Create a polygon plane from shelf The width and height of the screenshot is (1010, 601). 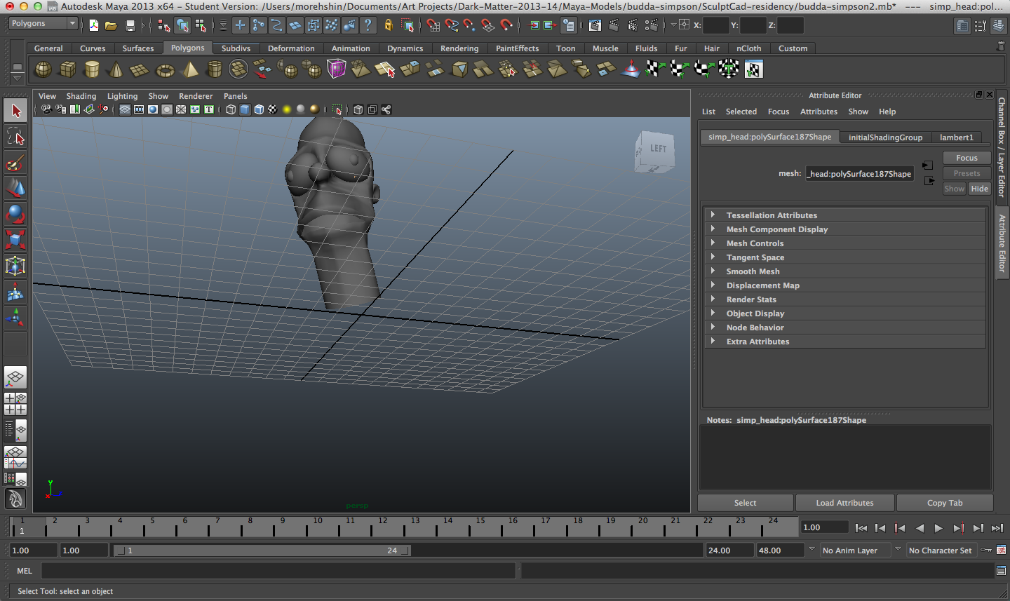140,69
